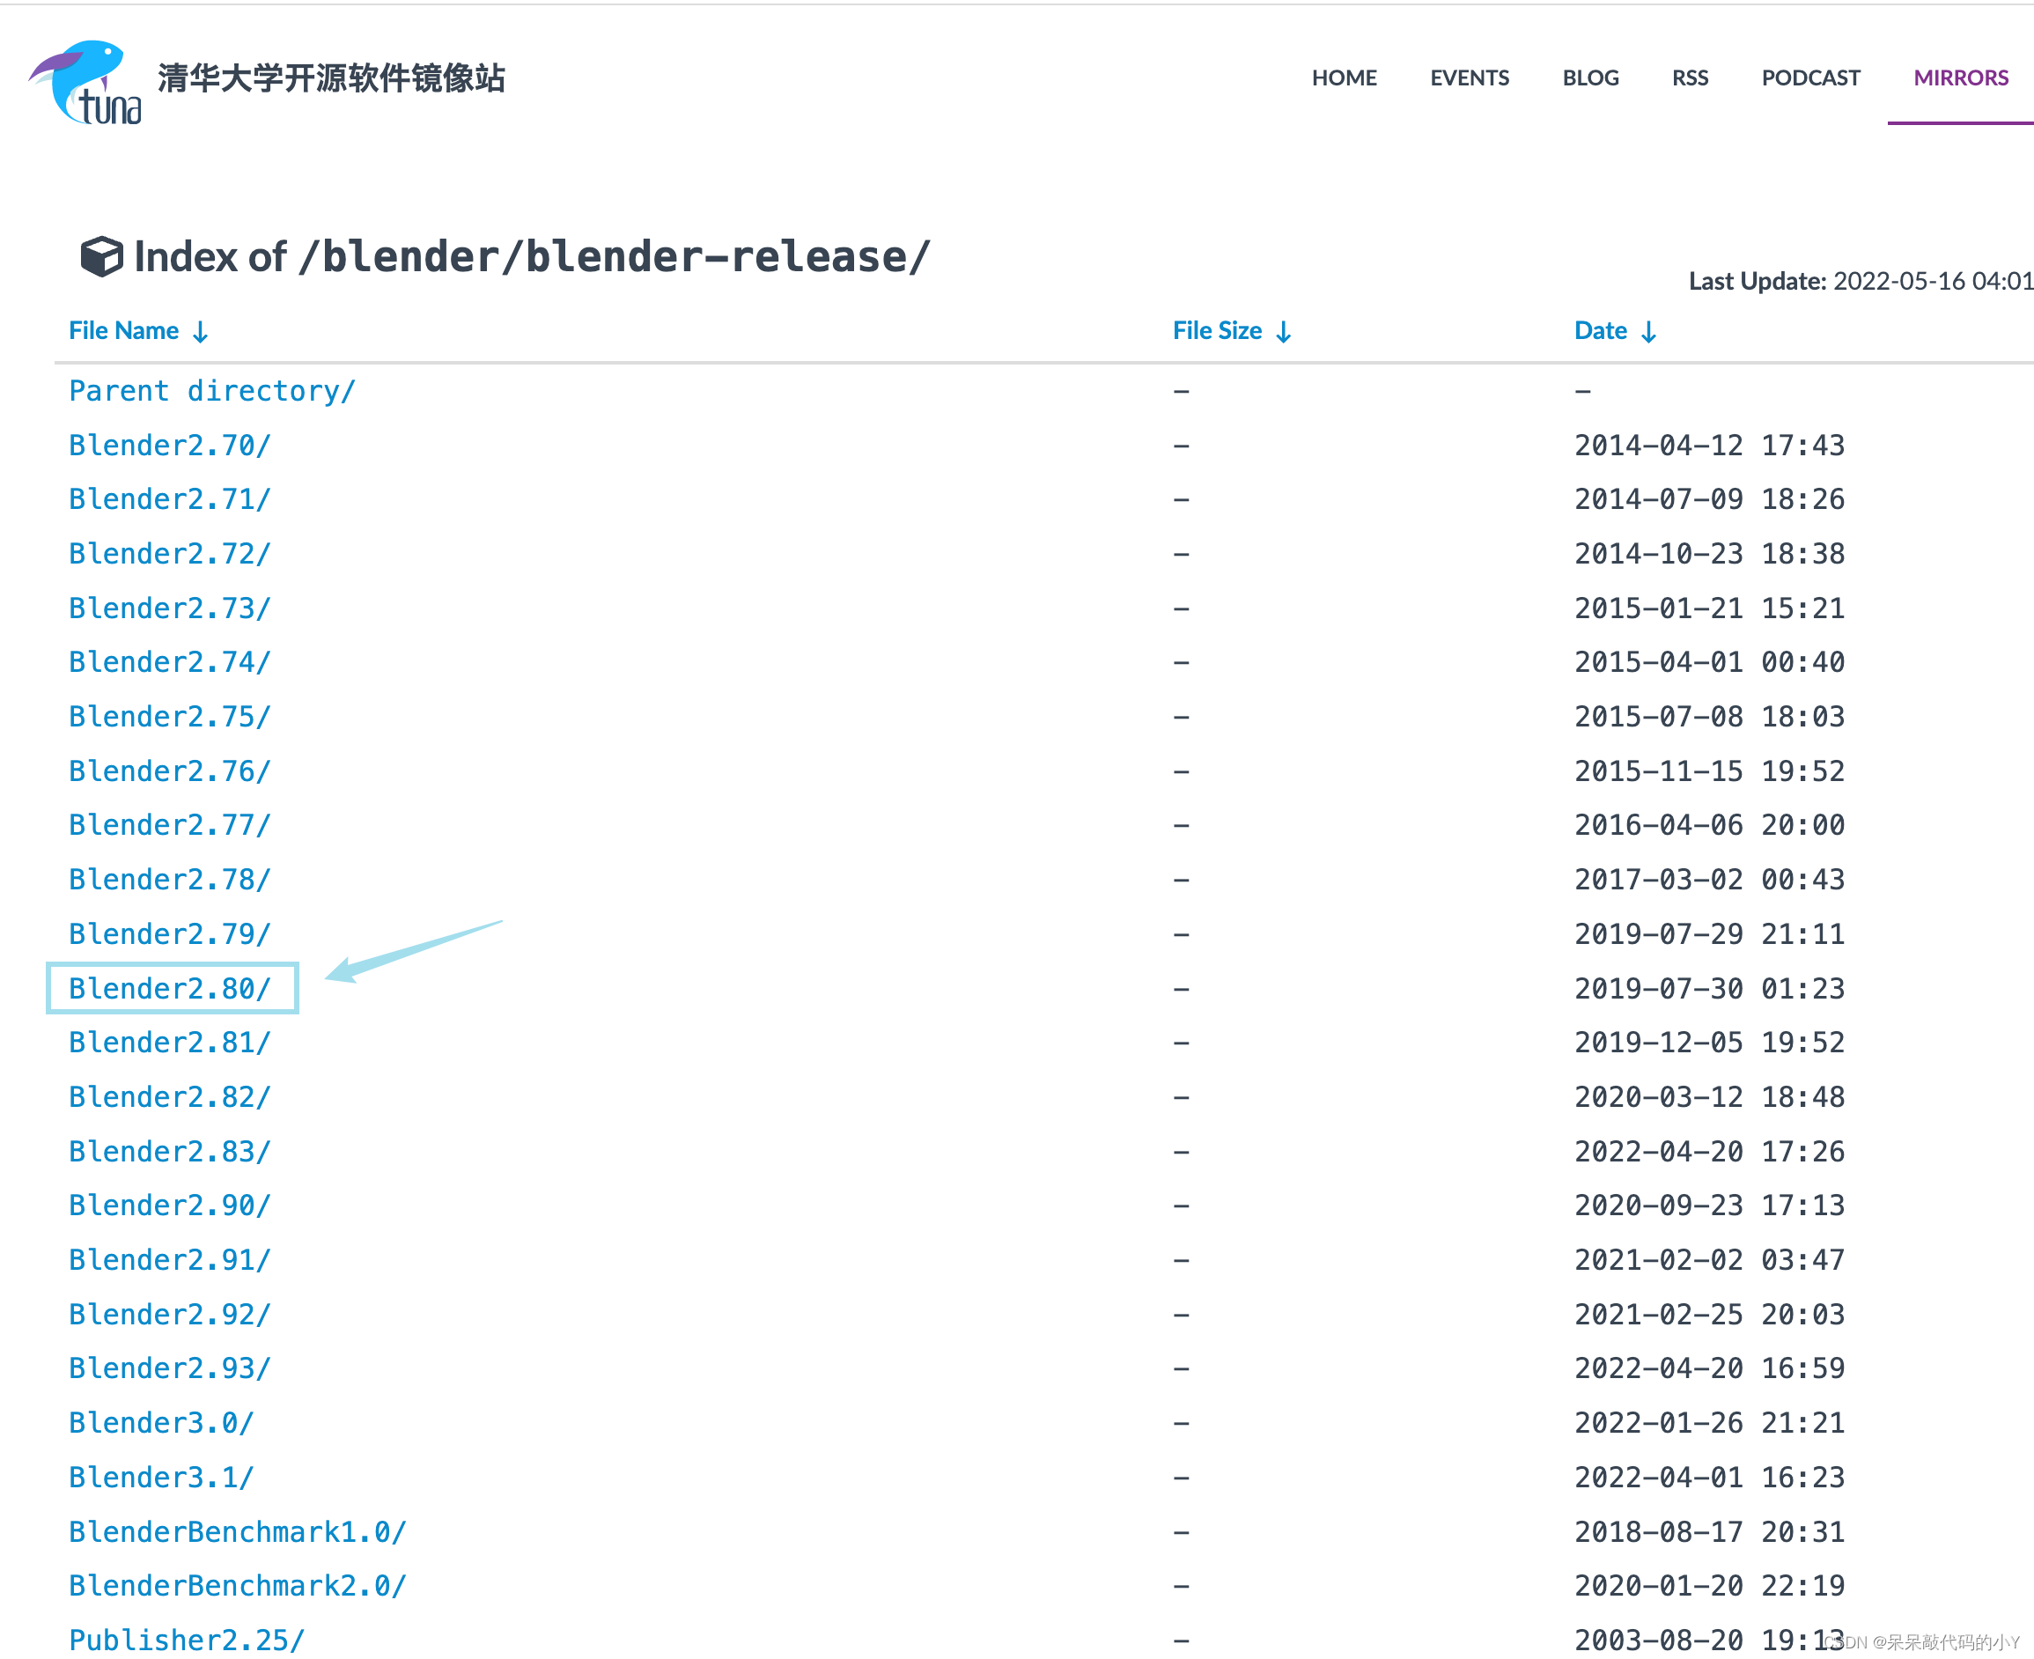
Task: Open the Blender2.92/ folder
Action: [x=170, y=1314]
